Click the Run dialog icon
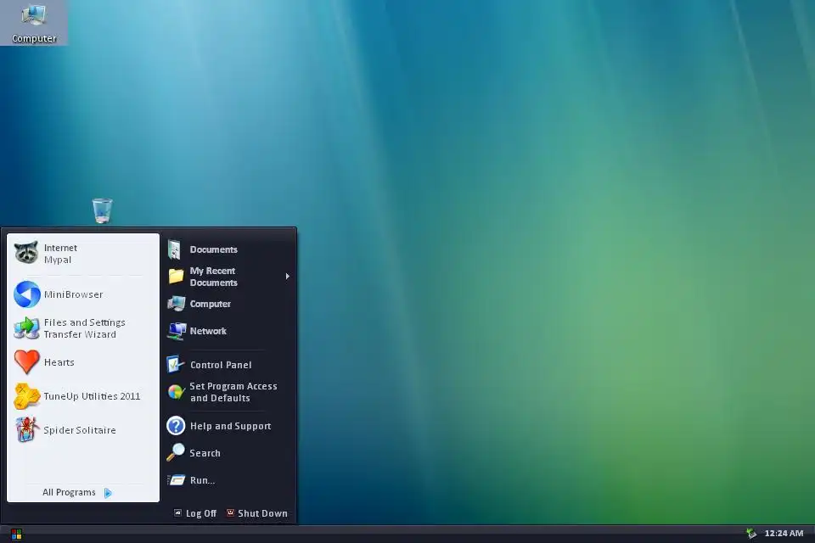 click(177, 480)
